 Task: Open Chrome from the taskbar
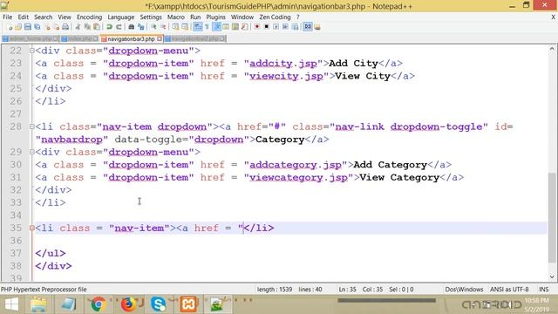[99, 304]
